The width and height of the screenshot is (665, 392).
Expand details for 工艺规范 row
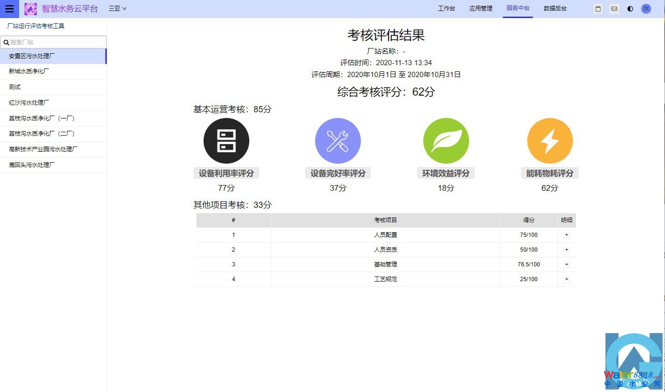566,279
